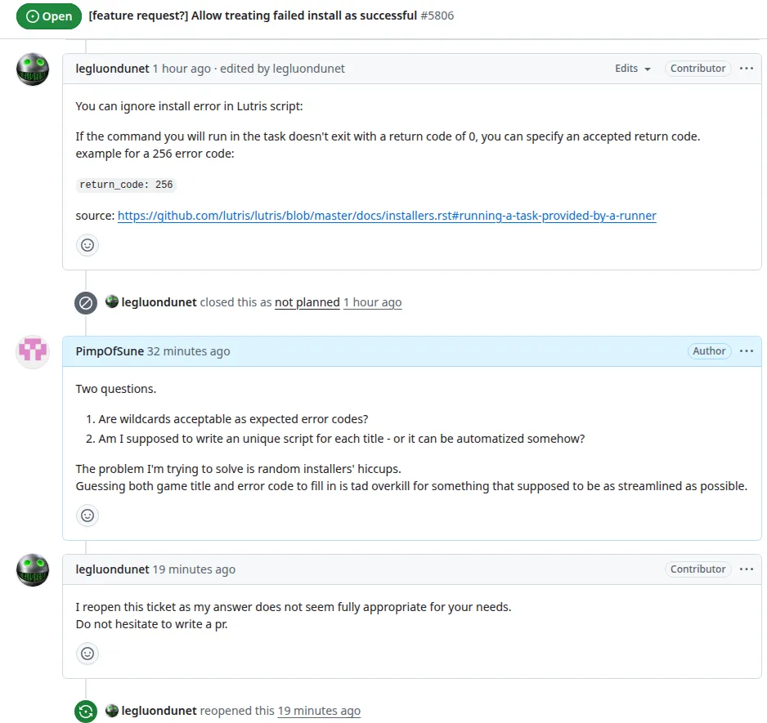Open three-dot menu on 19 minutes ago comment
The width and height of the screenshot is (767, 723).
click(747, 569)
